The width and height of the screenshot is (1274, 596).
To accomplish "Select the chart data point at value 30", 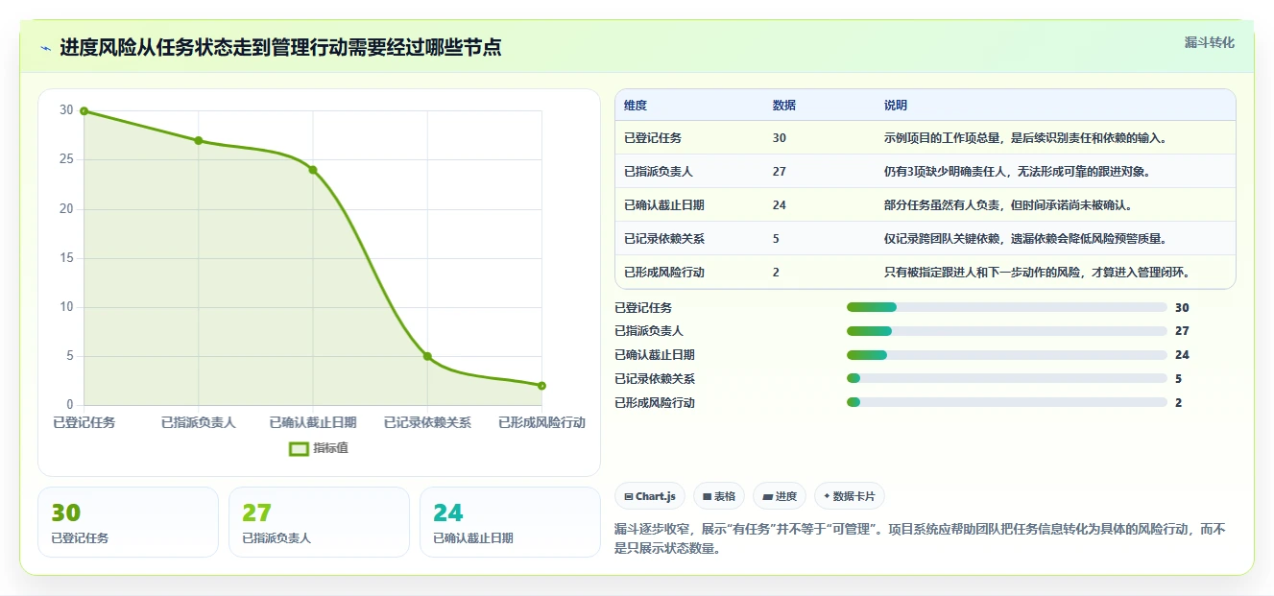I will (x=84, y=111).
